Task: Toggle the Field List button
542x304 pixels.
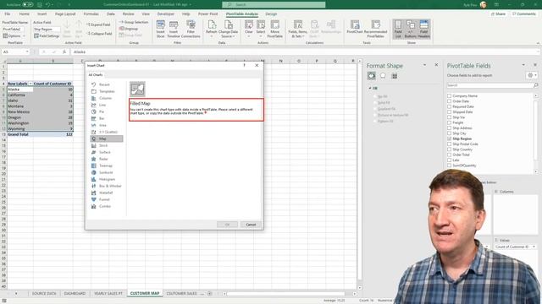Action: [x=398, y=29]
